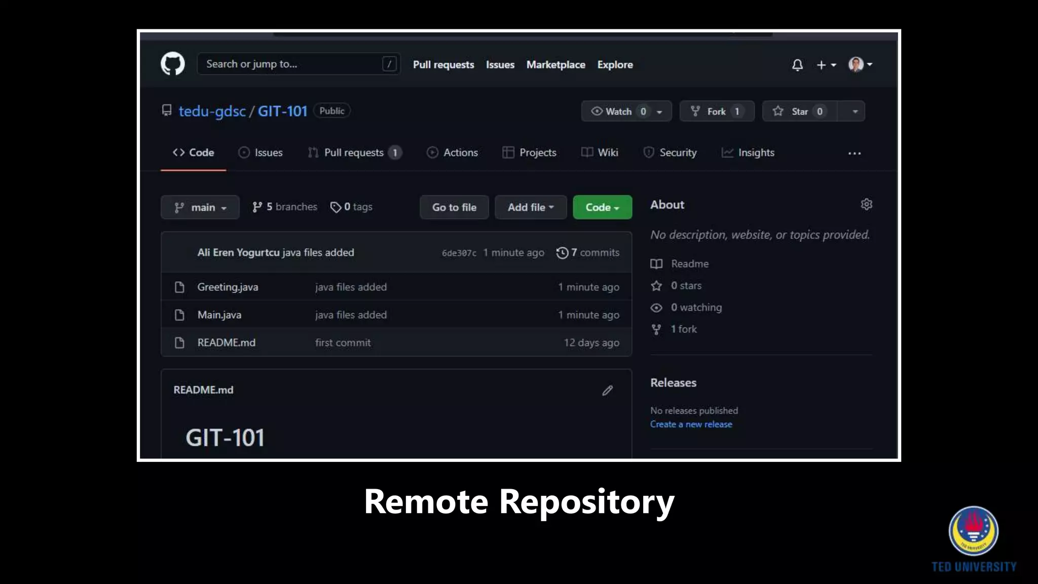1038x584 pixels.
Task: Open the Greeting.java file
Action: click(x=228, y=287)
